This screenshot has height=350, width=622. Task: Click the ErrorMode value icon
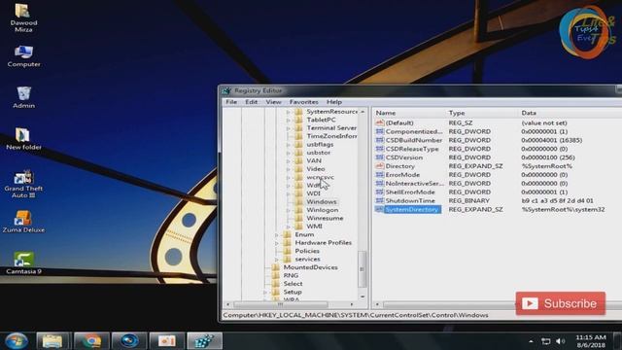[x=380, y=175]
